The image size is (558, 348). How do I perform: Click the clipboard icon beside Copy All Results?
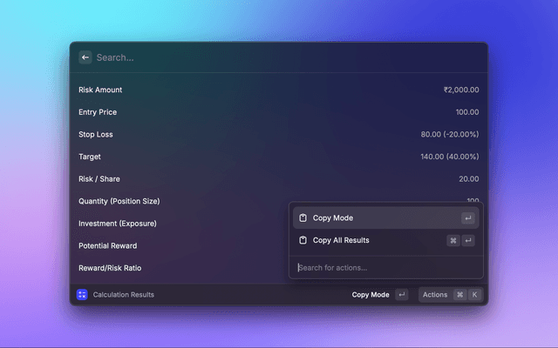click(x=303, y=240)
